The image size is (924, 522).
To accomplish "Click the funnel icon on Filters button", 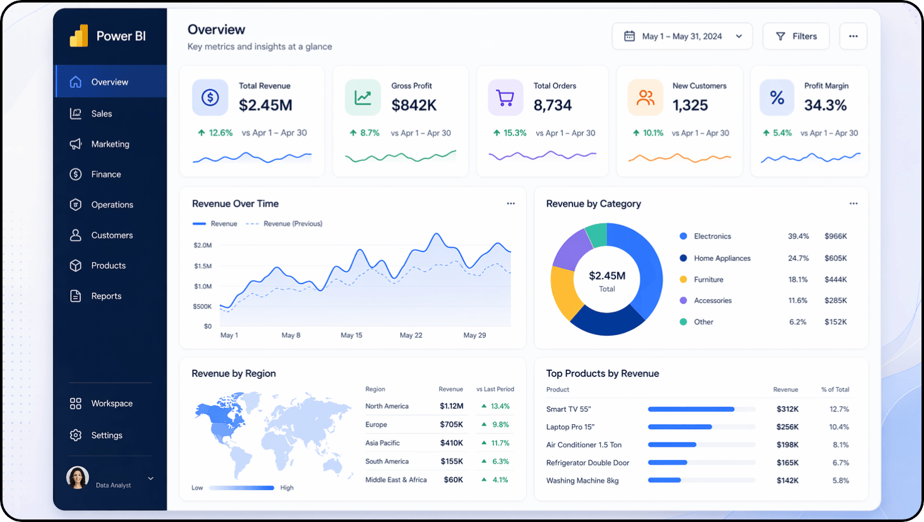I will tap(780, 36).
